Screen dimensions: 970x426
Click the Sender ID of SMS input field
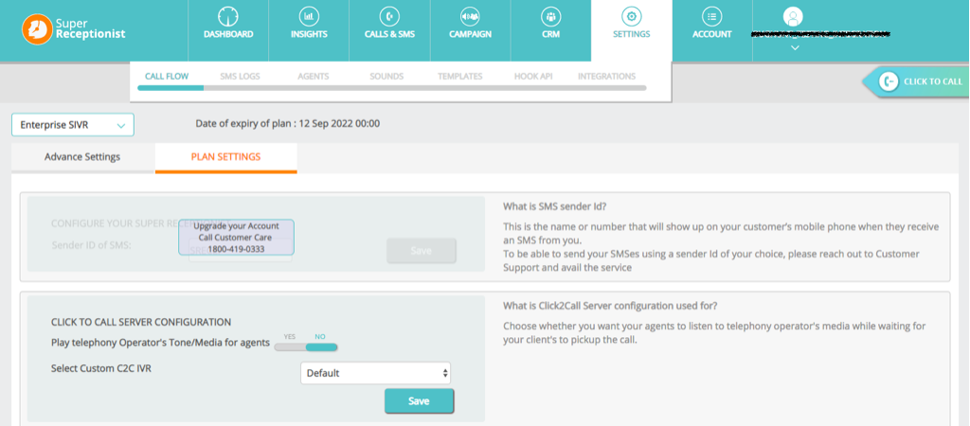[x=240, y=251]
